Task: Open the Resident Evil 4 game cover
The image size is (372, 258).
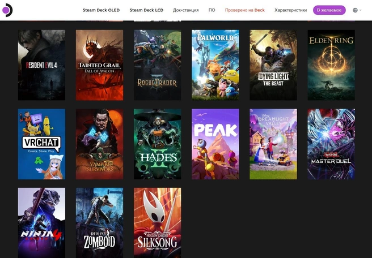Action: coord(41,65)
